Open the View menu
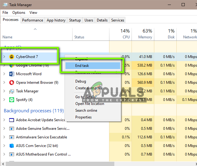Screen dimensions: 197x166 33,13
